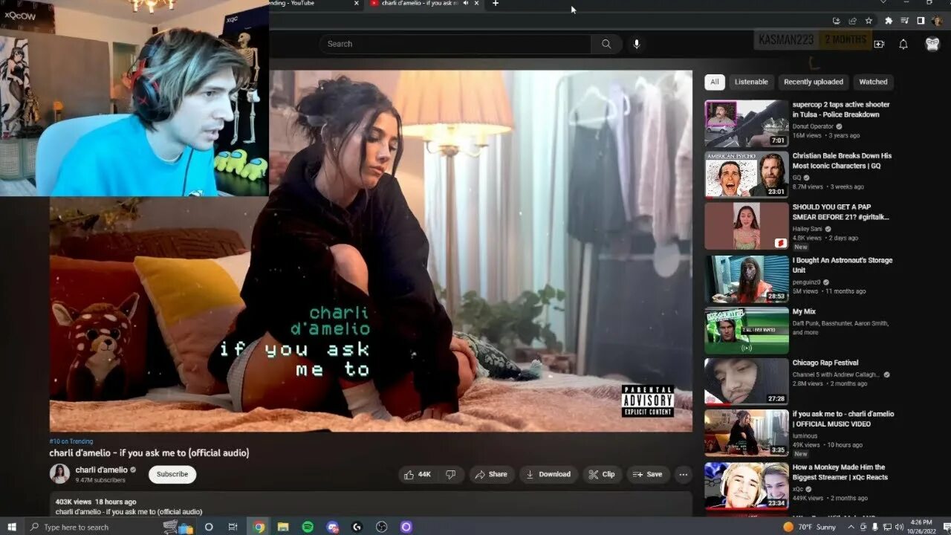This screenshot has width=951, height=535.
Task: Click the Chrome share page icon
Action: click(x=852, y=21)
